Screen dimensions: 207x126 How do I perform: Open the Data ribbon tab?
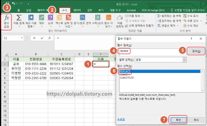pyautogui.click(x=77, y=10)
